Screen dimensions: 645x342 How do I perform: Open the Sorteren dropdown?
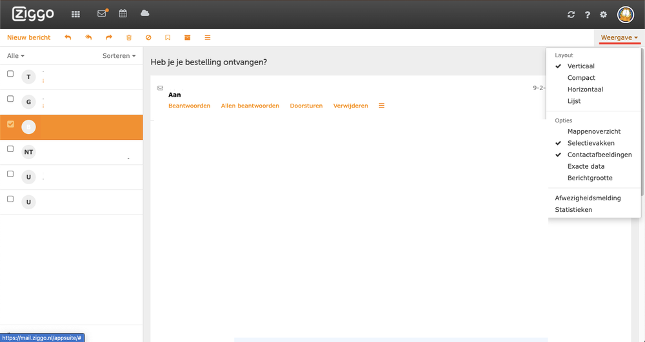[x=119, y=56]
